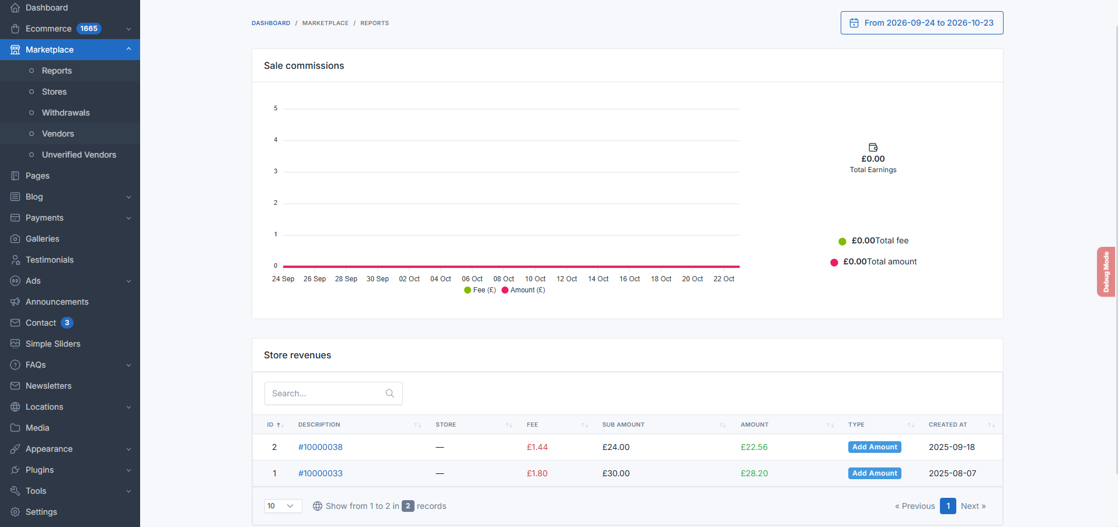Click the FAQs question mark icon
This screenshot has width=1118, height=527.
(15, 365)
